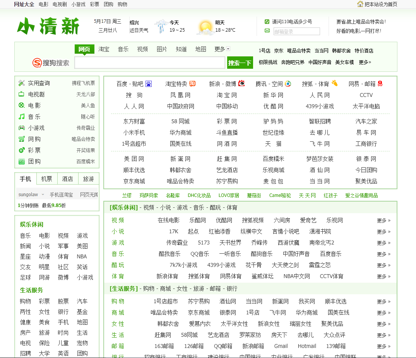Select the 视频 search tab
Viewport: 416px width, 358px height.
coord(142,49)
